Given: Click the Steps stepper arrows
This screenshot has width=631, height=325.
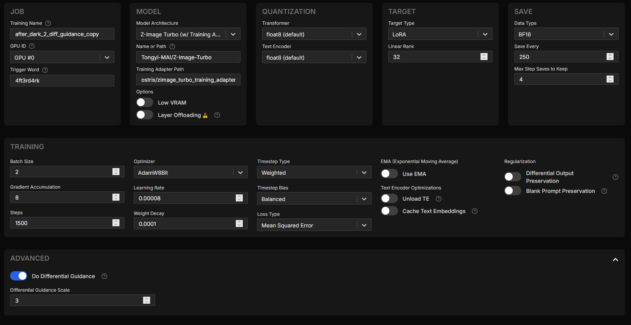Looking at the screenshot, I should coord(116,223).
